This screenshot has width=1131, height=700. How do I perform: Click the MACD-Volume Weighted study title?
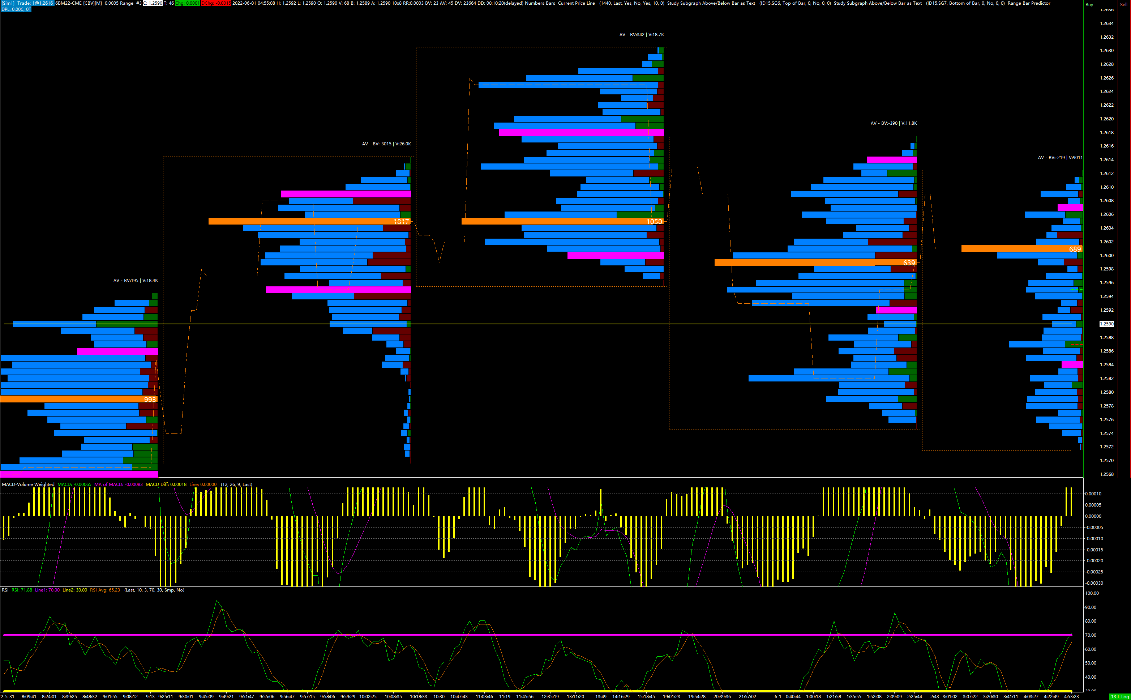[x=28, y=484]
